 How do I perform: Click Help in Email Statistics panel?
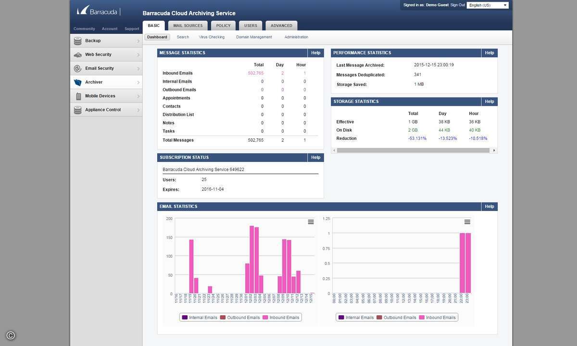pos(489,207)
